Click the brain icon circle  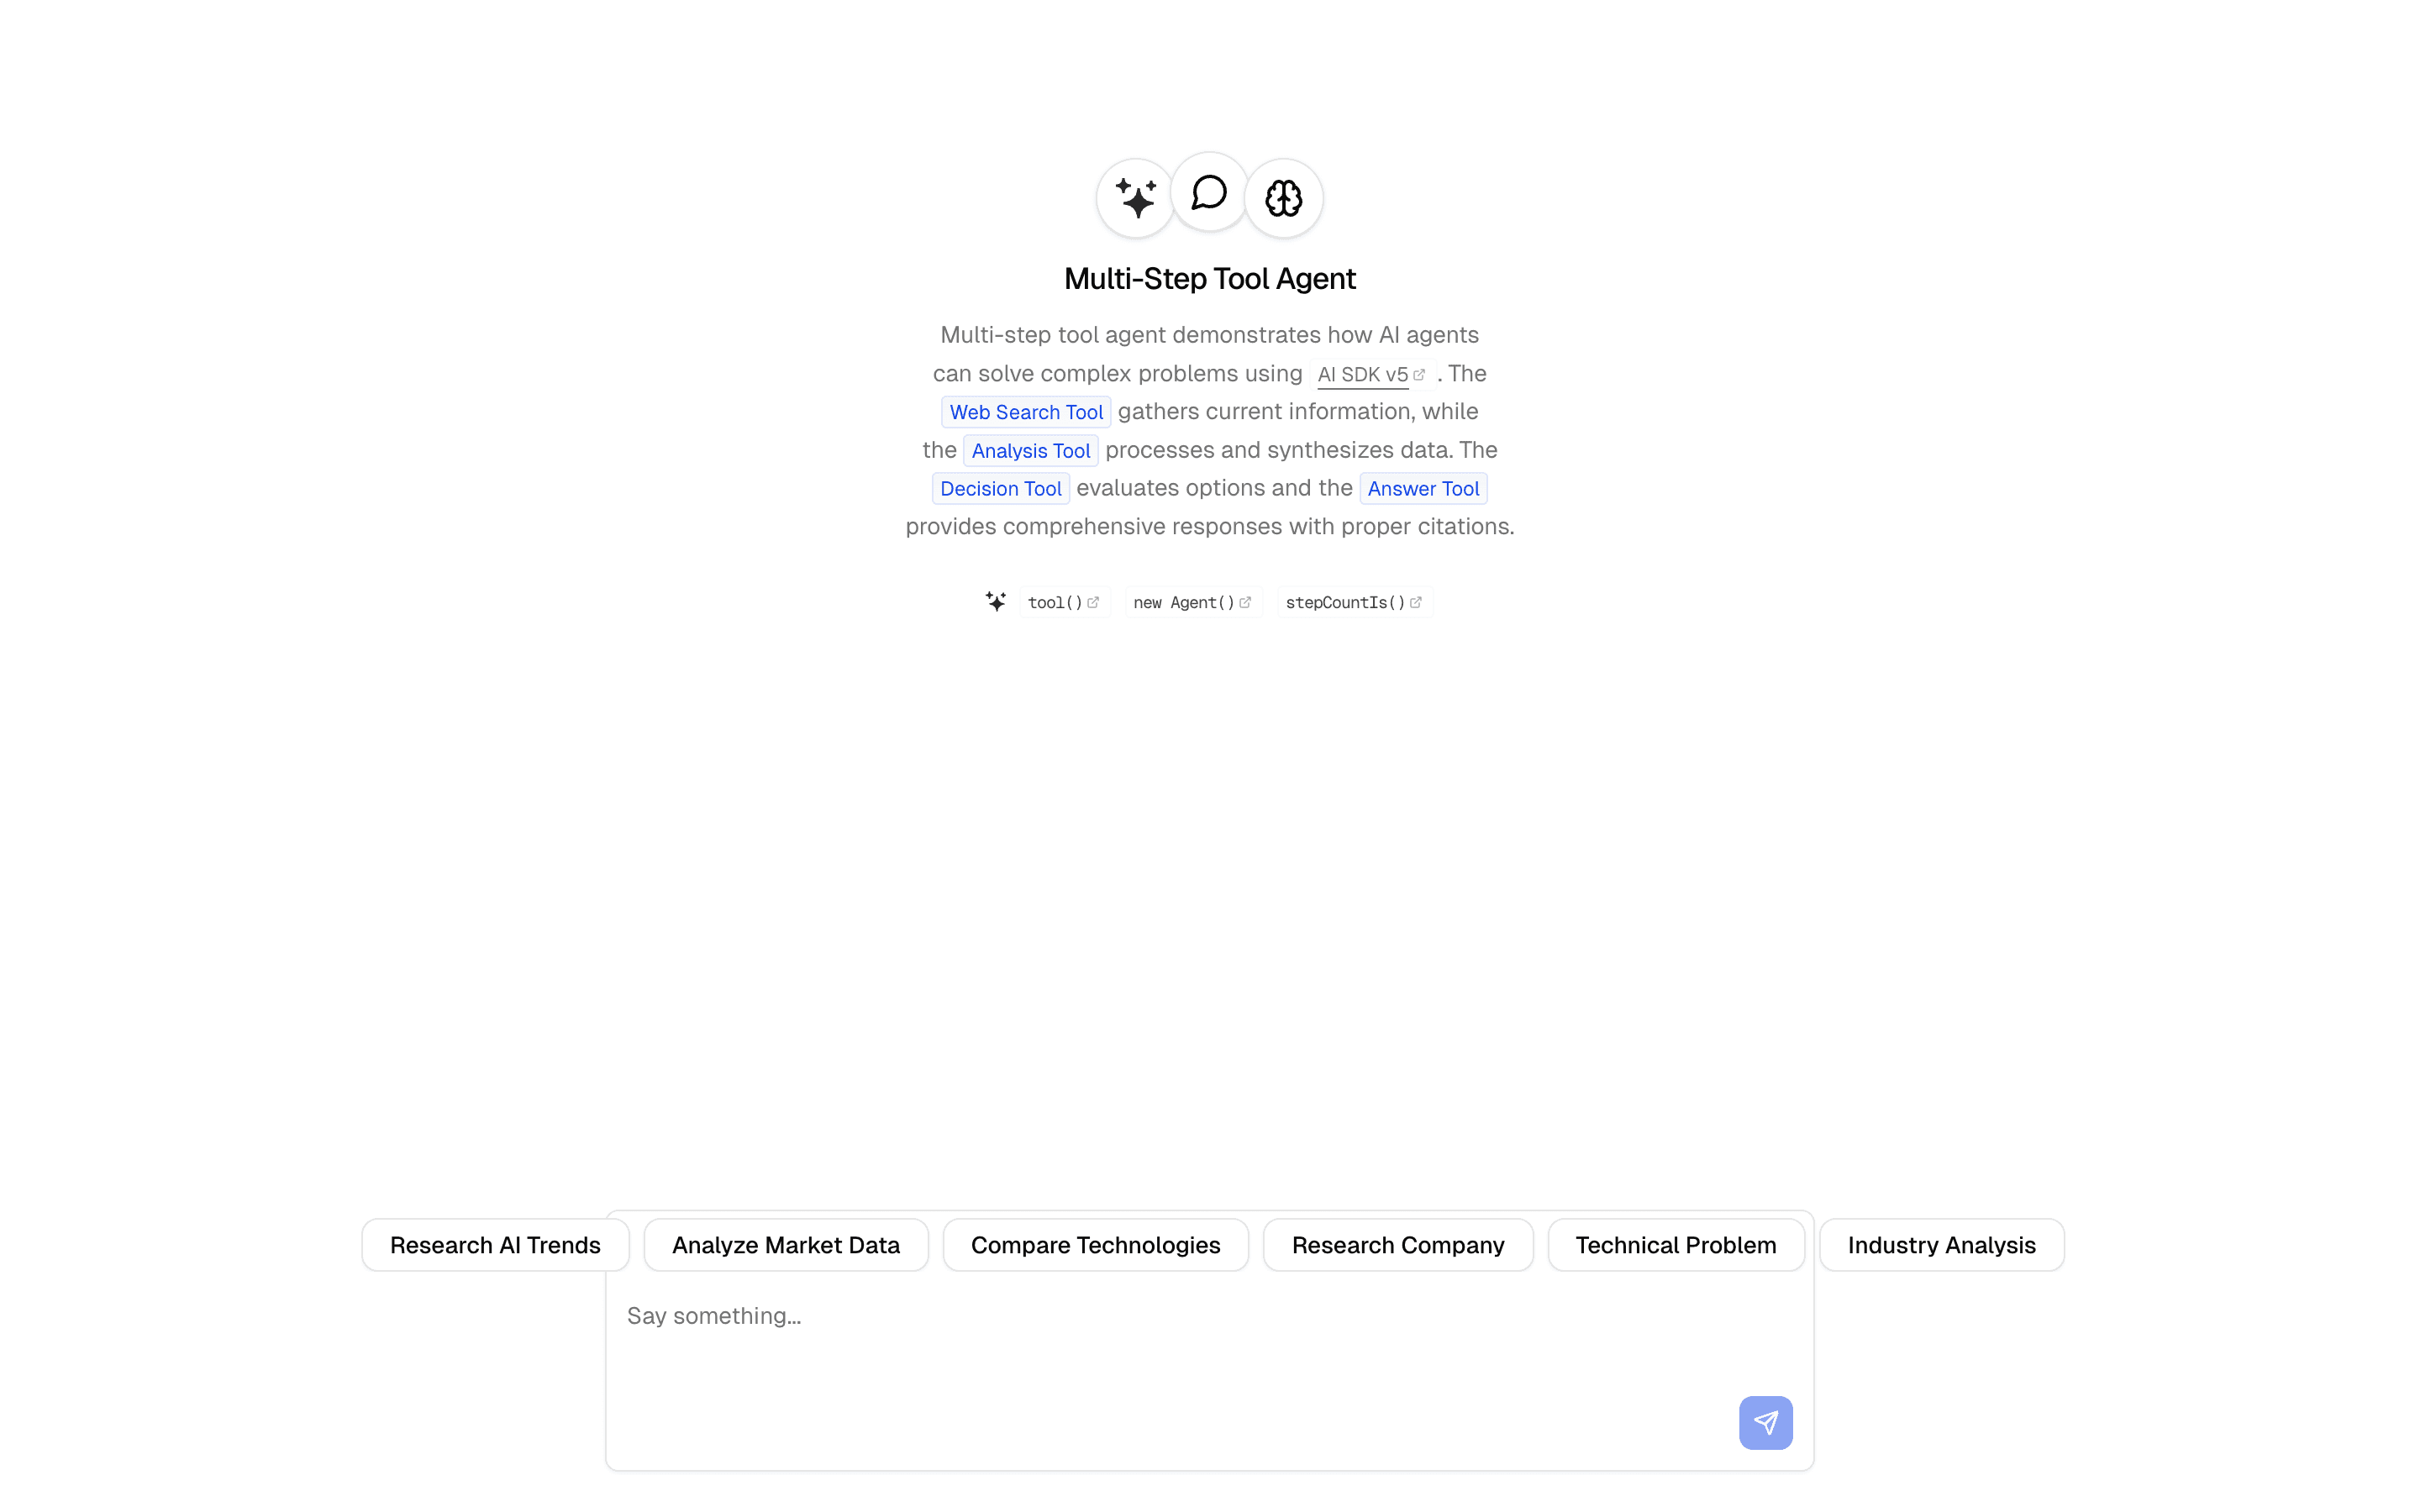(x=1283, y=198)
